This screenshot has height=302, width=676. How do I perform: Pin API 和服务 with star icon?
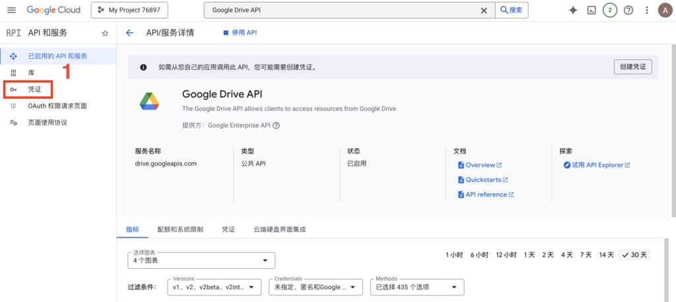point(105,33)
